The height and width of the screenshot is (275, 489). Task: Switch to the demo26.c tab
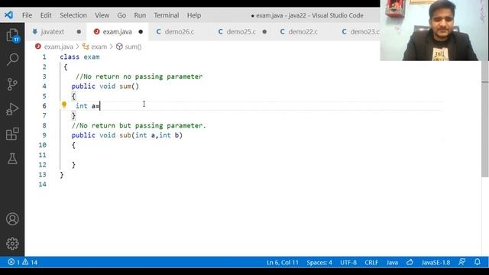[180, 31]
